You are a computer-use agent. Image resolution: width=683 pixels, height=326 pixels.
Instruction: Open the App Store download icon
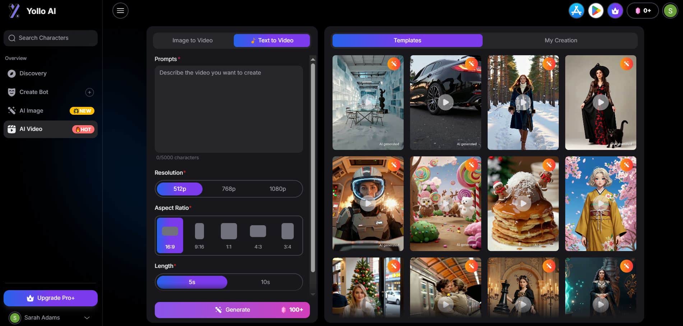[576, 11]
